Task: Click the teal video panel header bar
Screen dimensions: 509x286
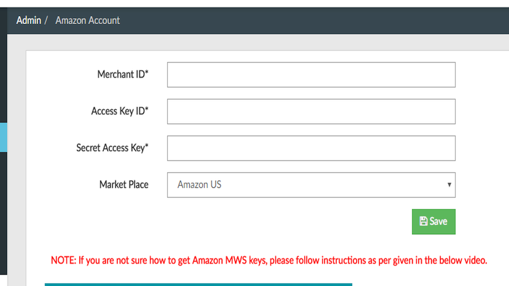Action: coord(198,284)
